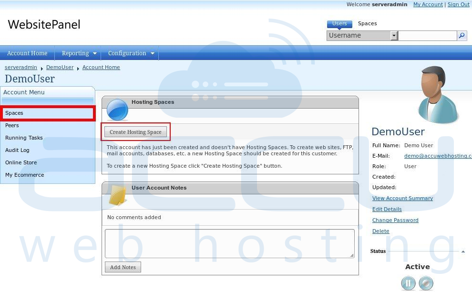The height and width of the screenshot is (292, 472).
Task: Click the suspend (pause) status icon
Action: (x=408, y=283)
